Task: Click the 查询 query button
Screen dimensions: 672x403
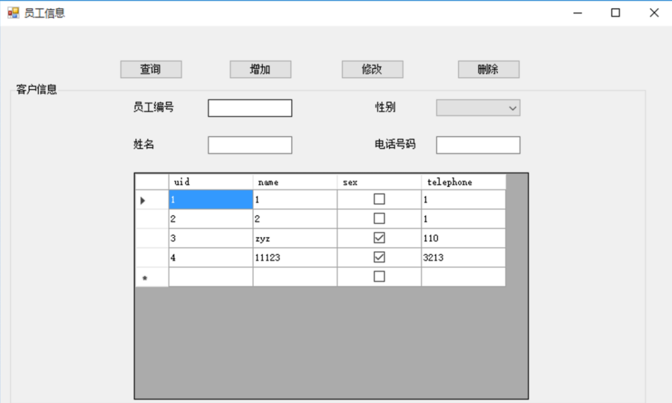Action: (151, 69)
